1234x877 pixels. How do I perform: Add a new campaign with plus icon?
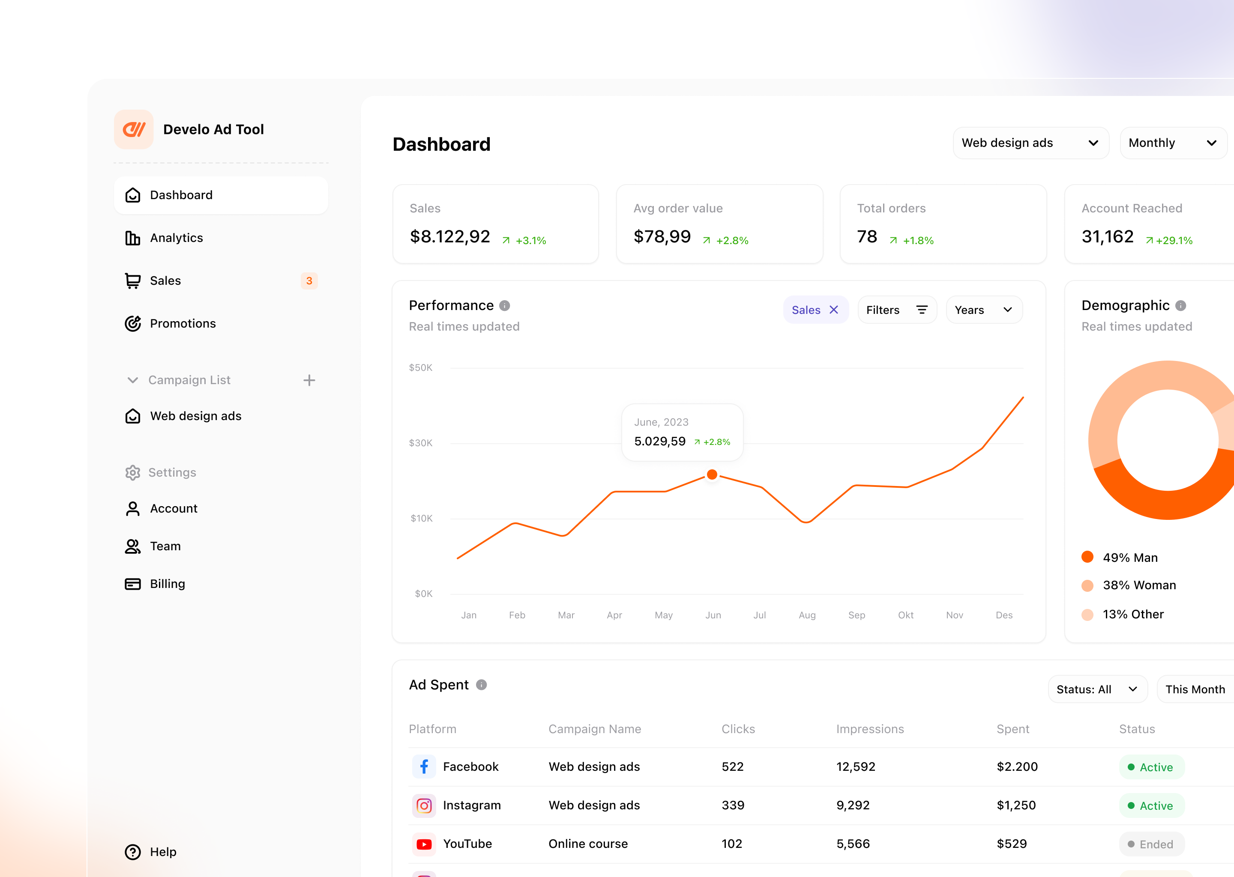[x=309, y=380]
